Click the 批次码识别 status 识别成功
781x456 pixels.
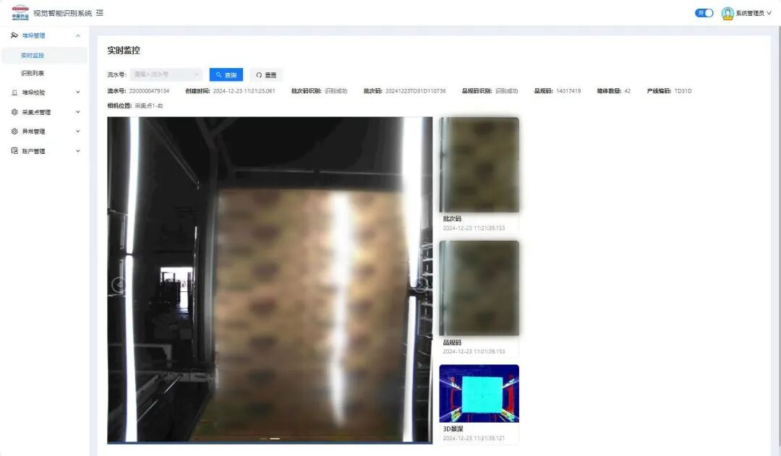pos(336,91)
